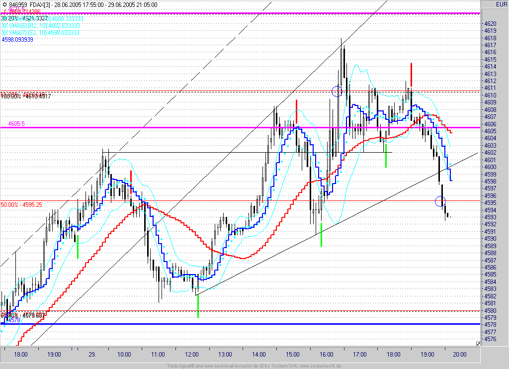This screenshot has height=369, width=509.
Task: Click the 14:00 time axis label
Action: click(x=258, y=355)
